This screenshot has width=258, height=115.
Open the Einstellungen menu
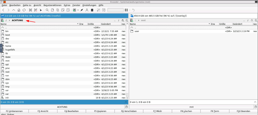pyautogui.click(x=89, y=5)
